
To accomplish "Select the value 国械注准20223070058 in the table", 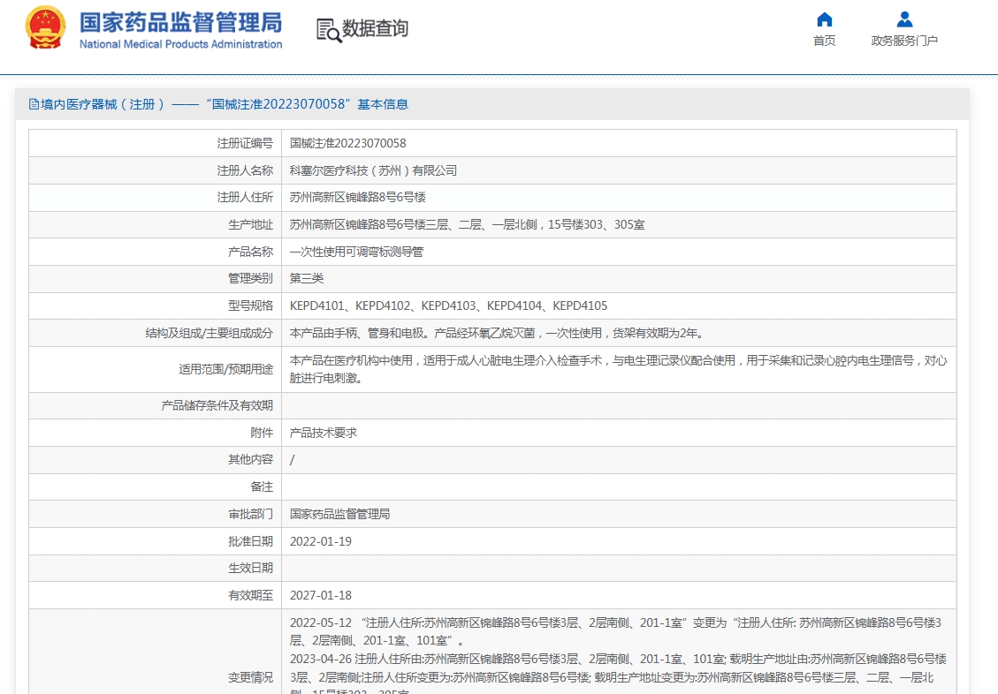I will point(347,144).
